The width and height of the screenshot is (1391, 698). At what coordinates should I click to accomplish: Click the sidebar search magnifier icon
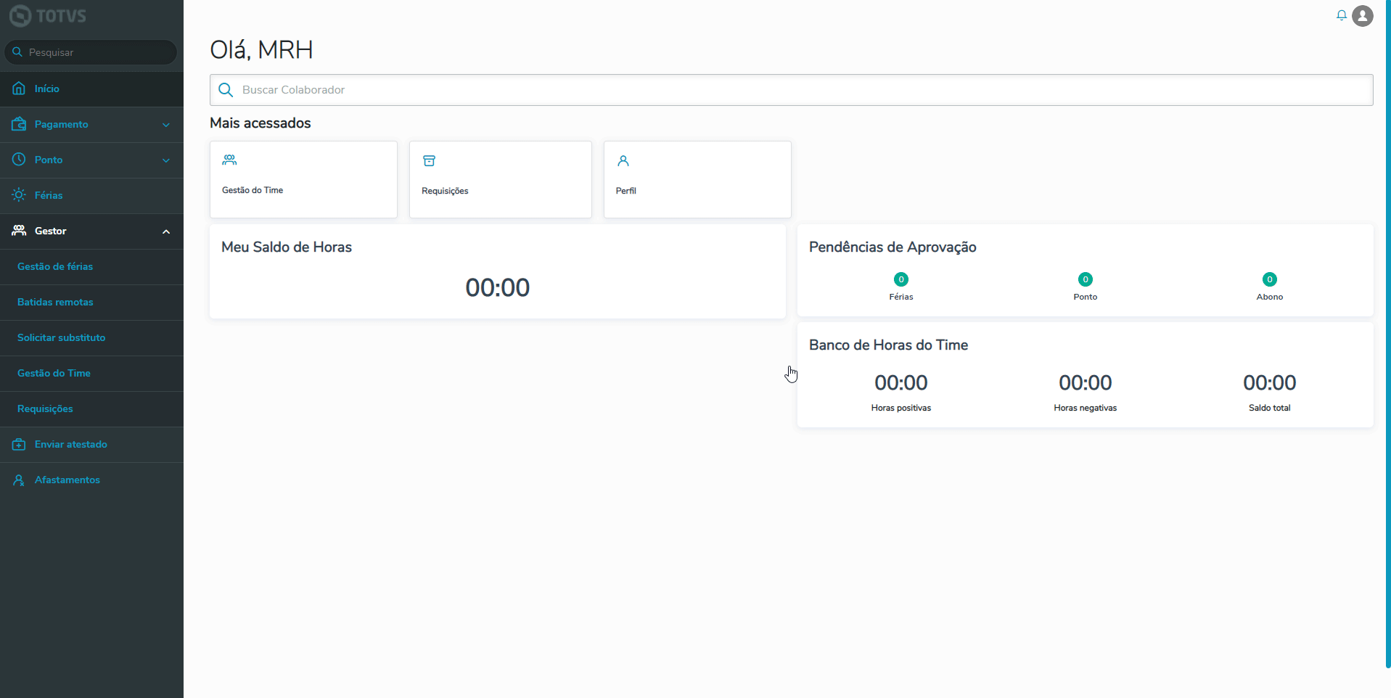click(17, 52)
